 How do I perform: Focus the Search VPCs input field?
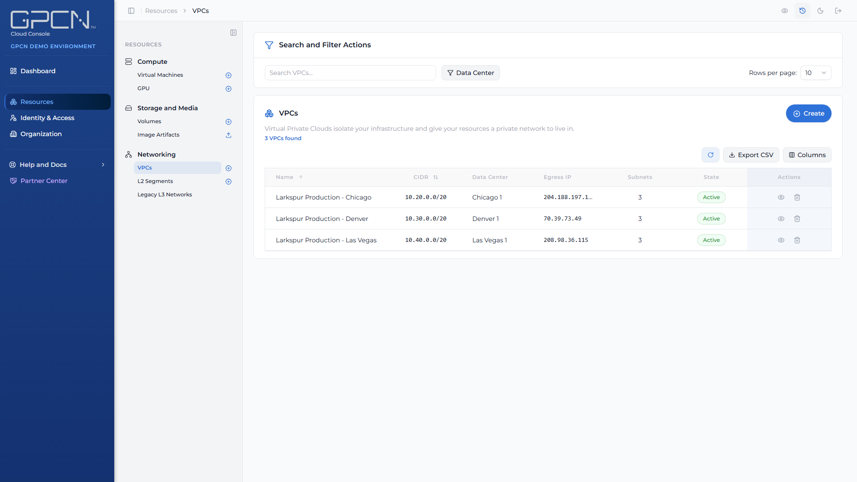click(x=350, y=73)
